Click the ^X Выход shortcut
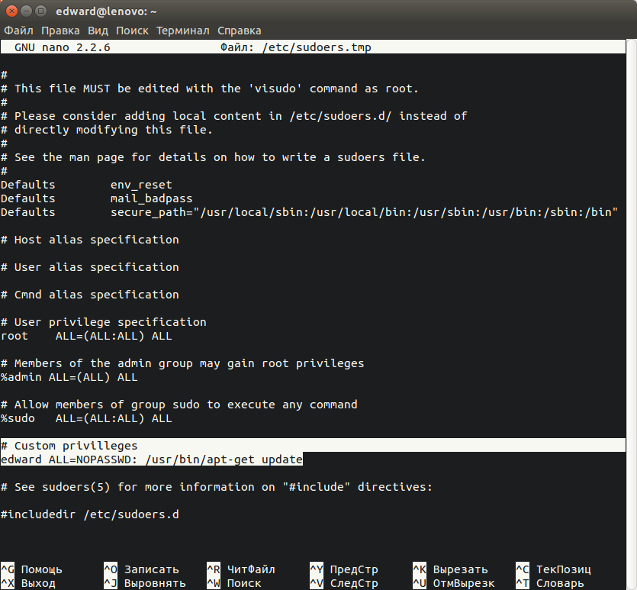637x590 pixels. (28, 583)
